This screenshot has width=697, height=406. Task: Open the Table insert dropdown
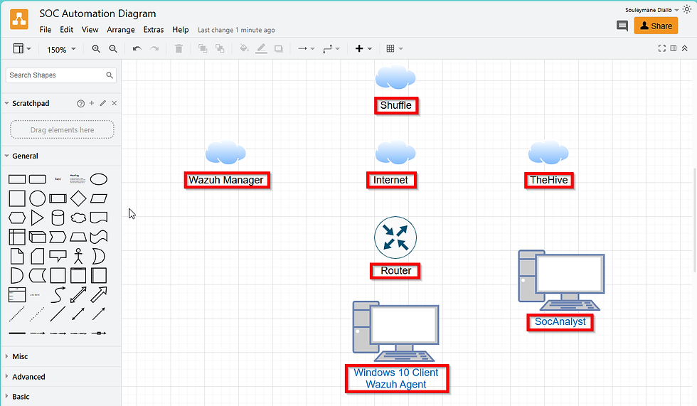click(x=394, y=49)
